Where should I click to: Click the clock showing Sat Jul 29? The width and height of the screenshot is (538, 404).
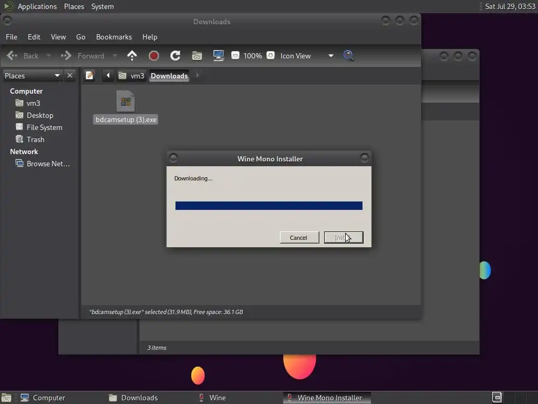(x=510, y=6)
